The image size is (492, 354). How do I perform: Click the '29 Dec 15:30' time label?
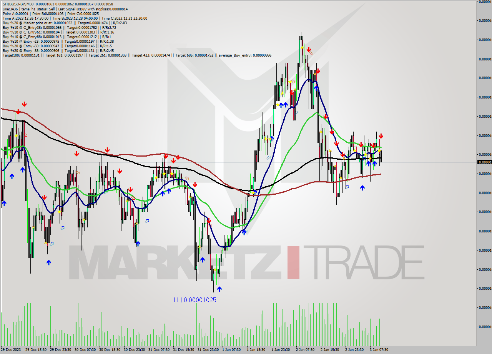[x=36, y=350]
